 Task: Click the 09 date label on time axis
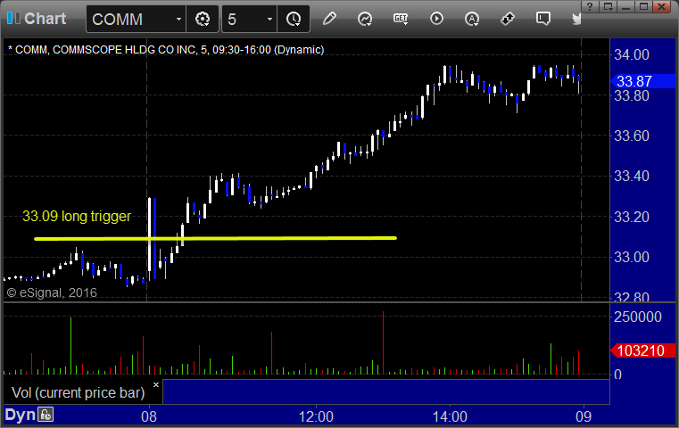[584, 416]
